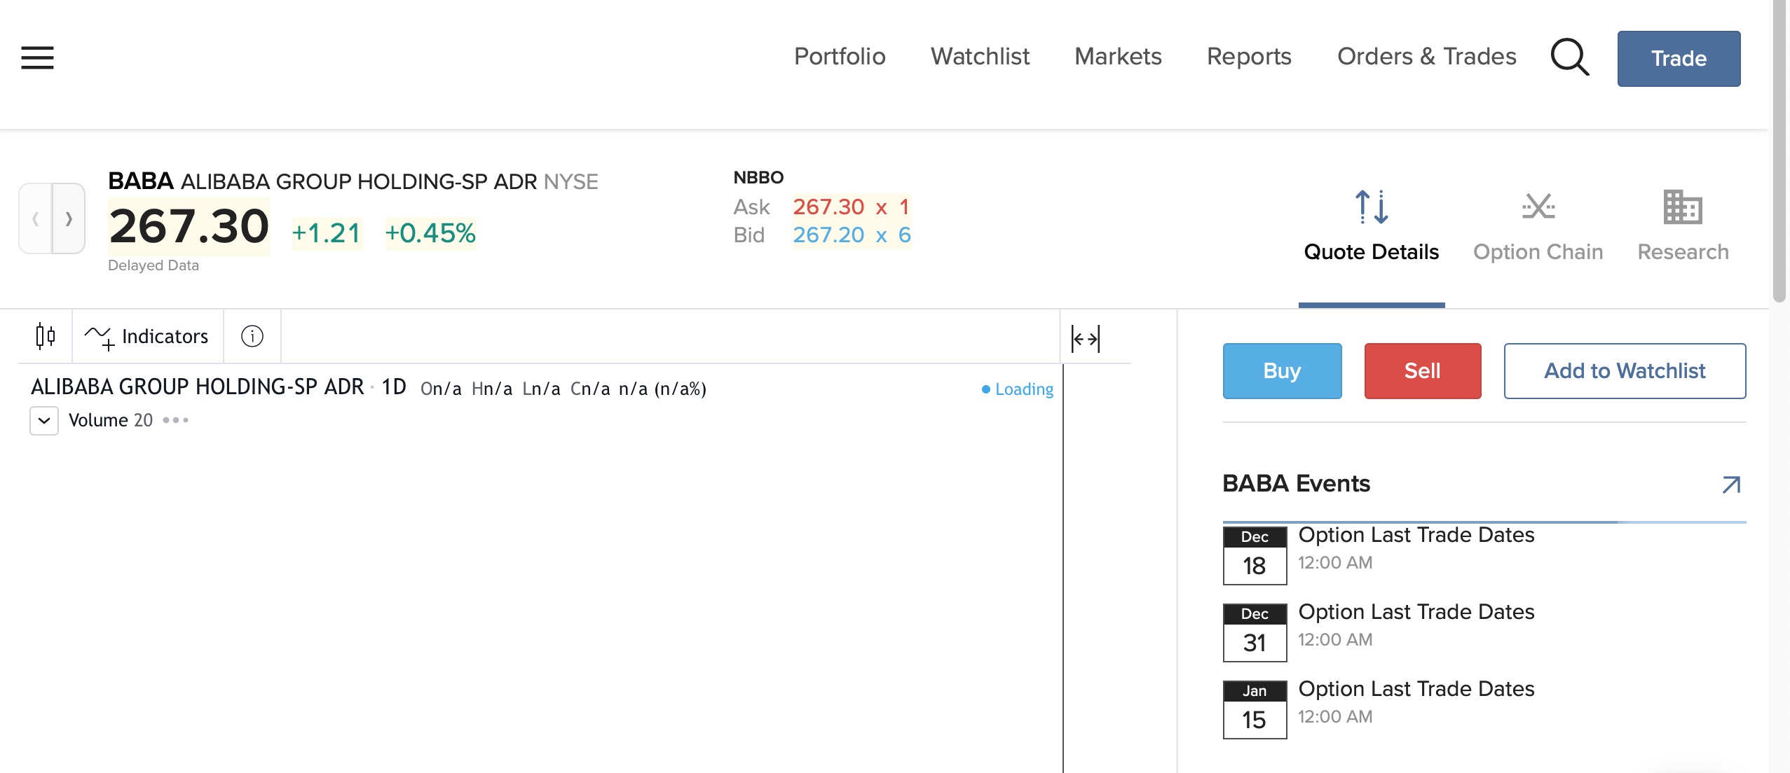This screenshot has height=773, width=1790.
Task: Open Volume indicator more options
Action: tap(175, 420)
